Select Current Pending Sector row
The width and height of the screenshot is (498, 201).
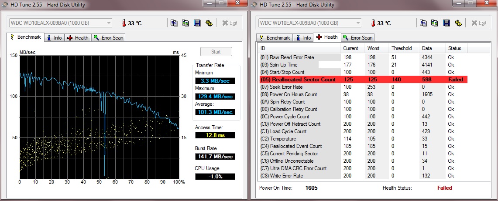[363, 154]
